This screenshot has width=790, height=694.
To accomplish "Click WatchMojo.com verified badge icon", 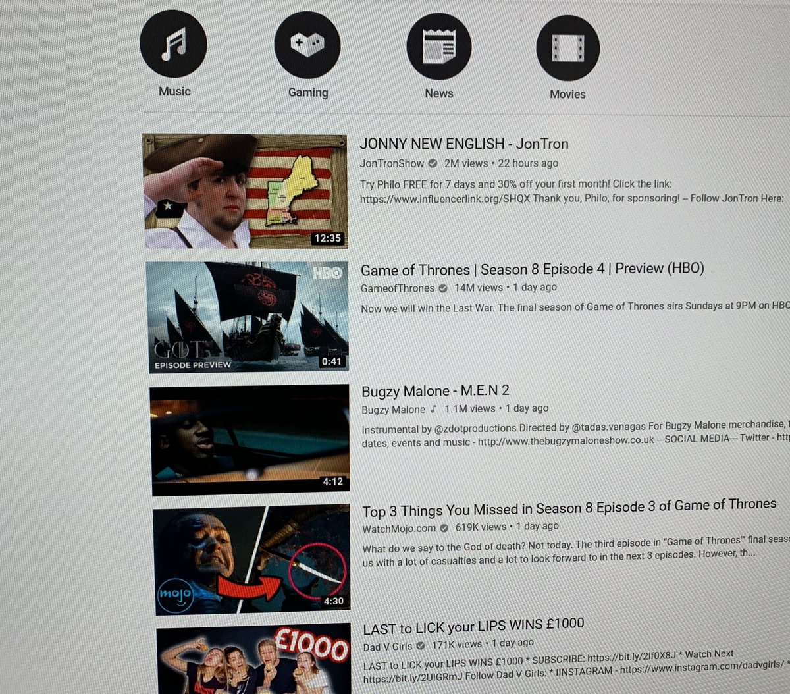I will point(444,528).
